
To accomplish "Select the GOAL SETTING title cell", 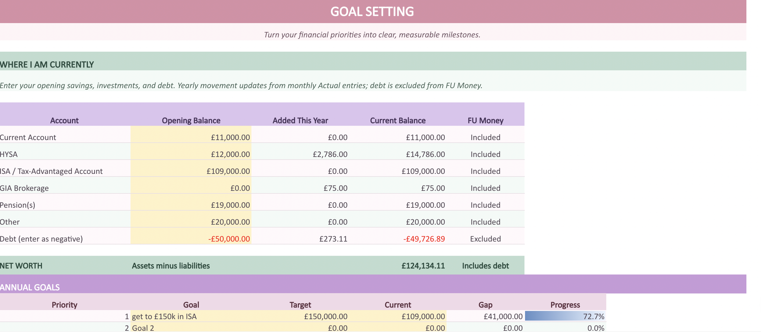I will 373,12.
